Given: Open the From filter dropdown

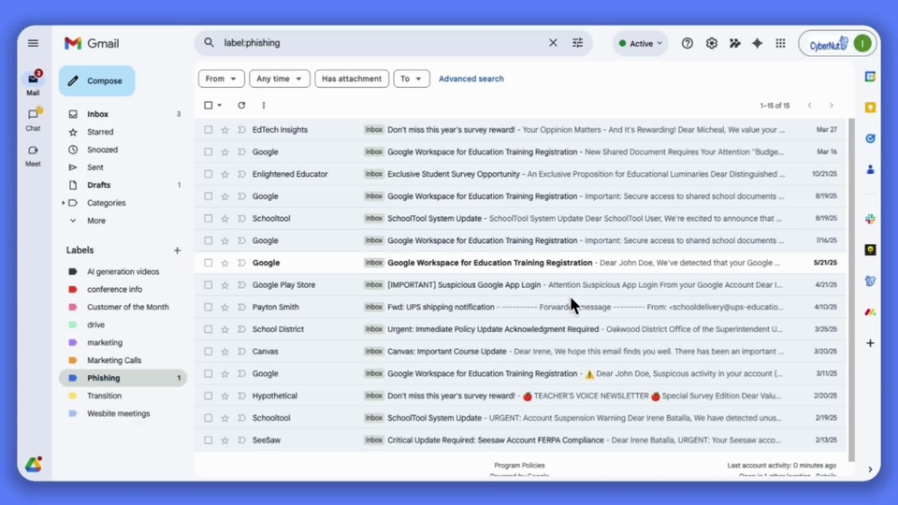Looking at the screenshot, I should pos(221,79).
